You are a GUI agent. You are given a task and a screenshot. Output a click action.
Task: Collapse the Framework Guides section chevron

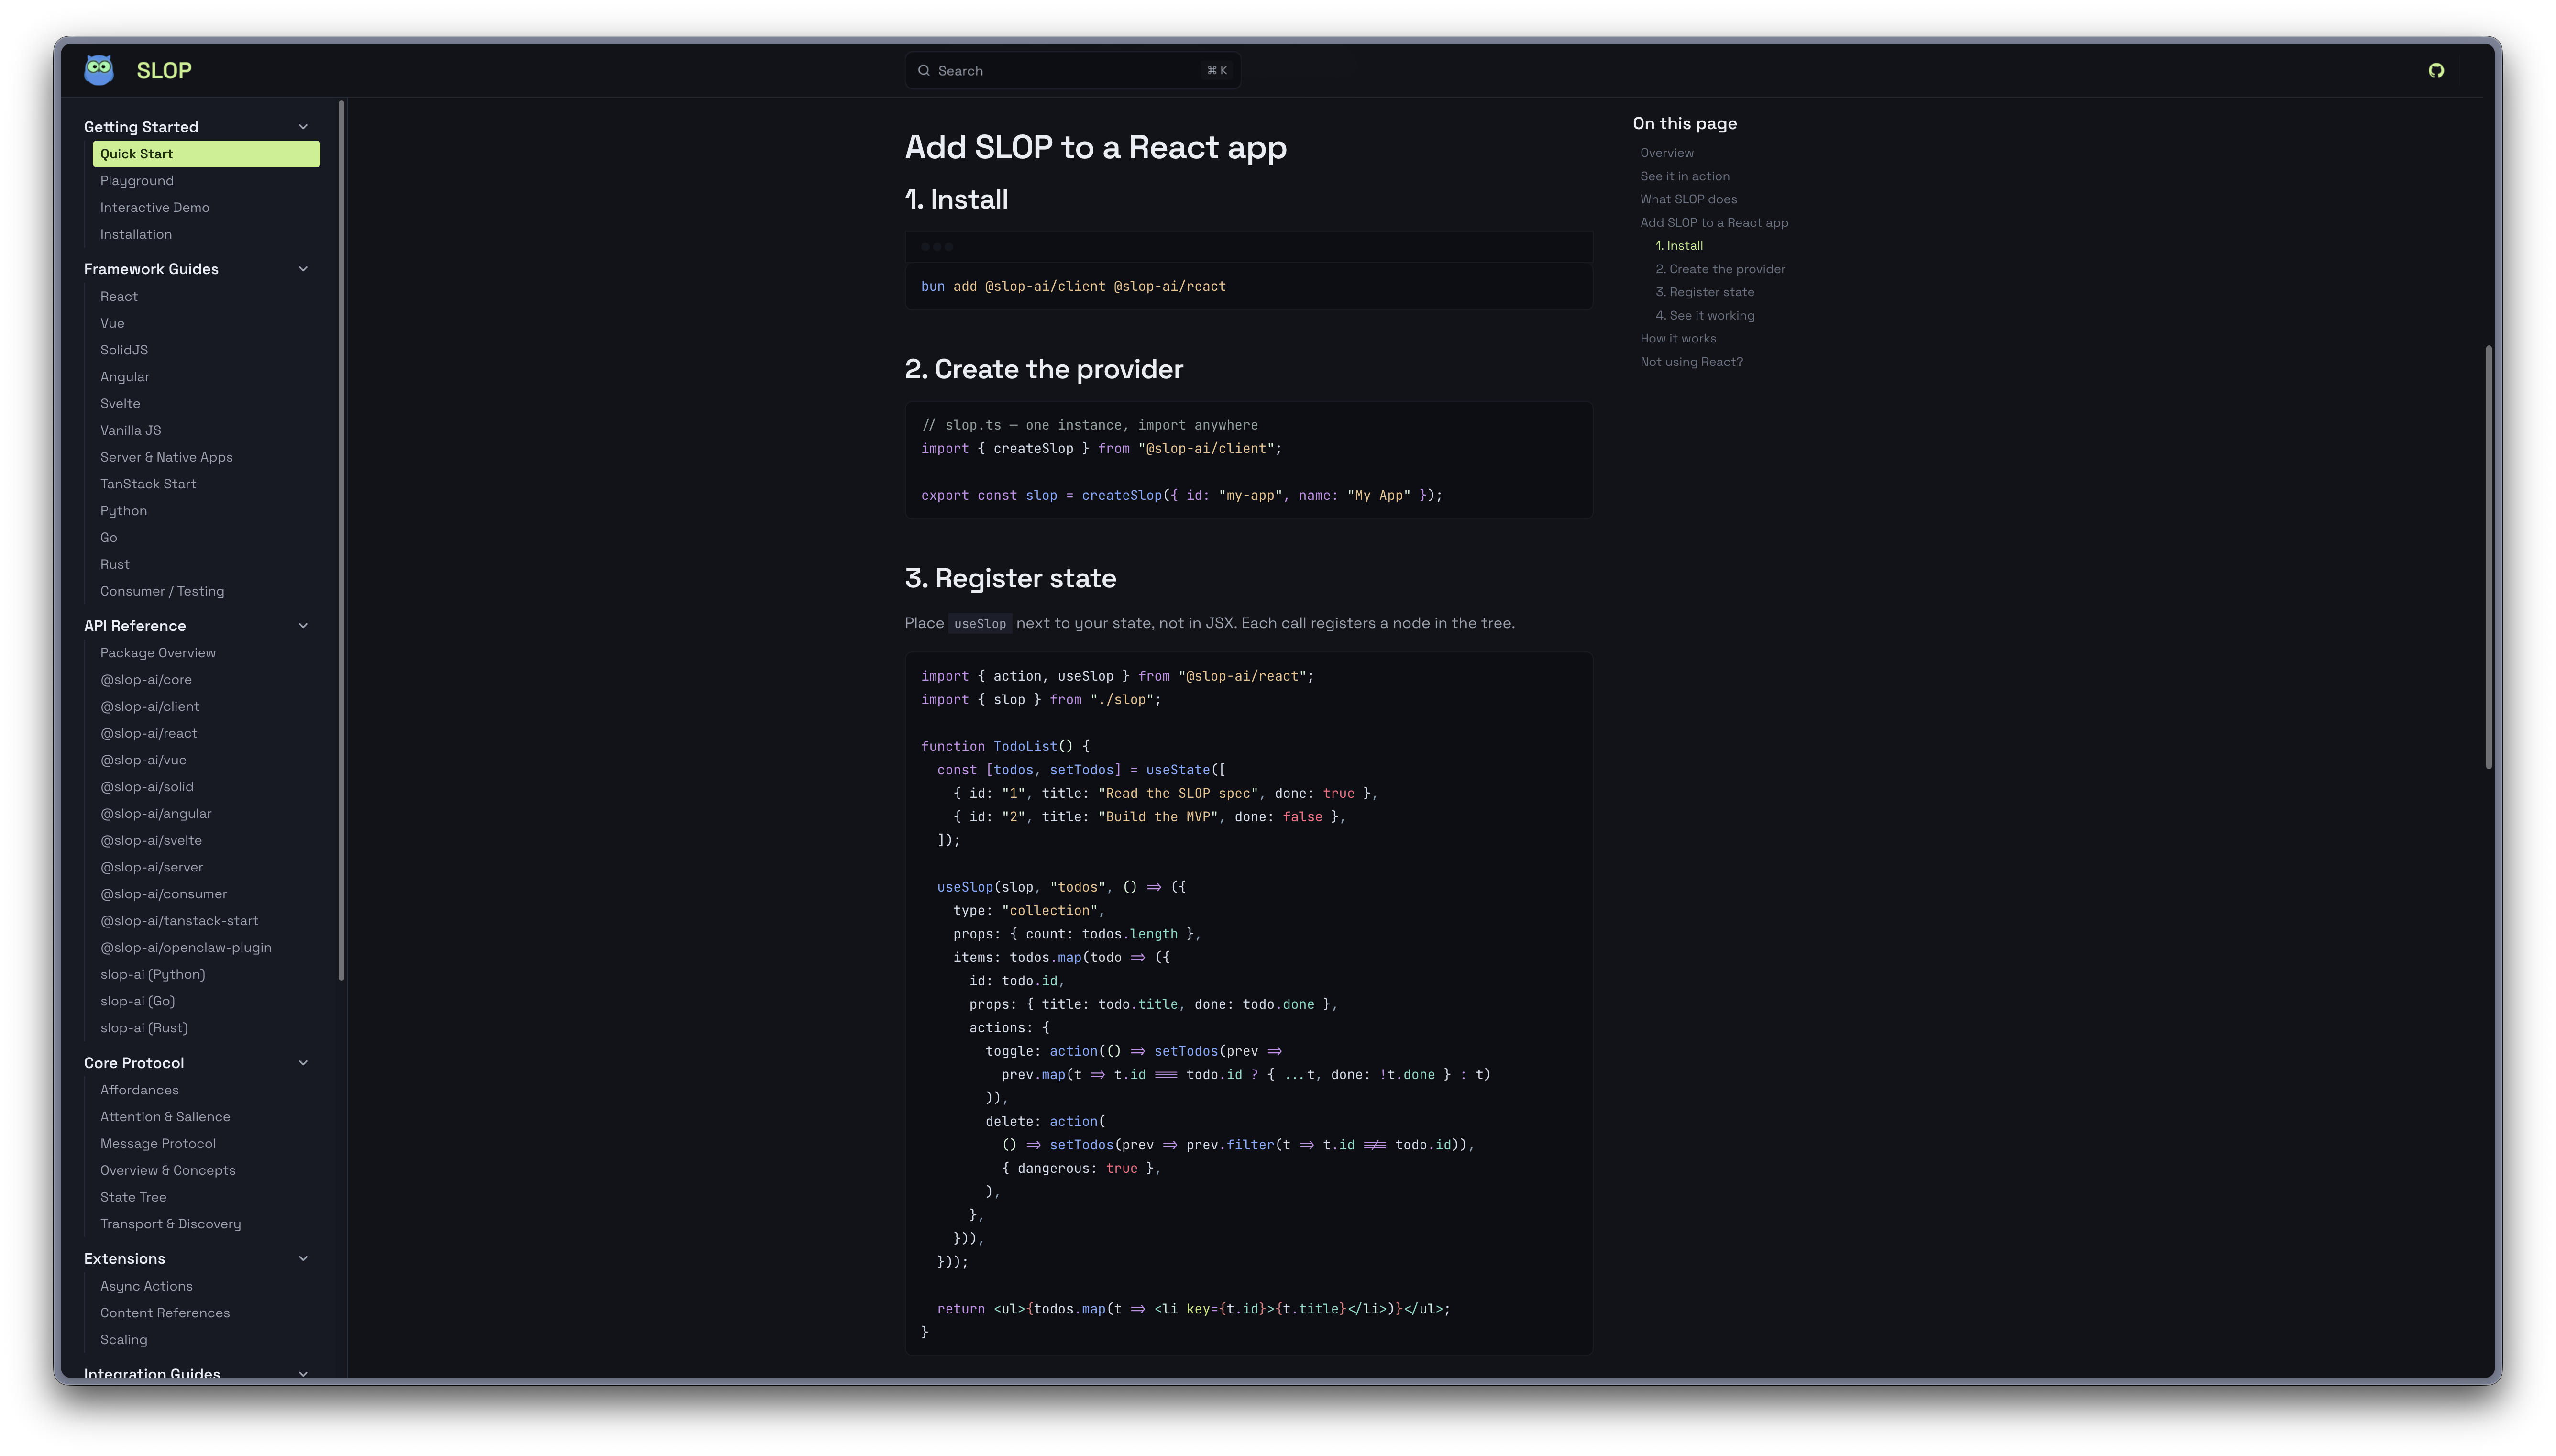click(x=303, y=269)
